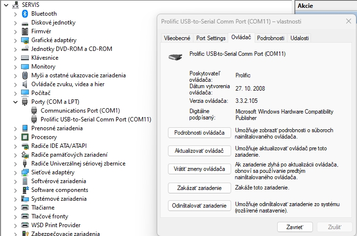Click the Bluetooth category icon
This screenshot has height=236, width=357.
pos(25,14)
